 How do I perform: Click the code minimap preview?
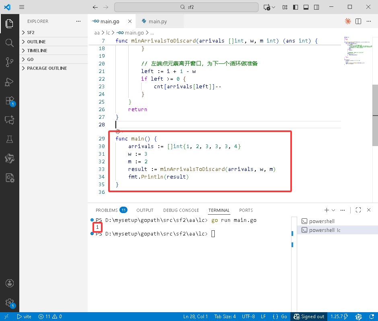358,51
